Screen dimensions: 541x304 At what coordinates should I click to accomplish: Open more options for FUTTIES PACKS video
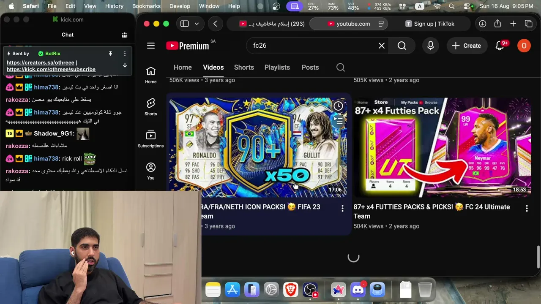coord(527,208)
